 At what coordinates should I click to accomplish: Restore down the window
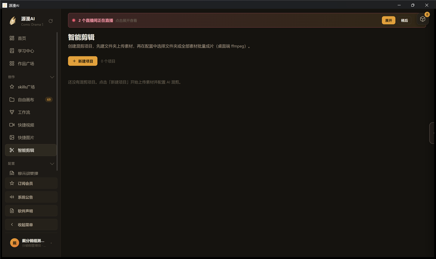[413, 5]
